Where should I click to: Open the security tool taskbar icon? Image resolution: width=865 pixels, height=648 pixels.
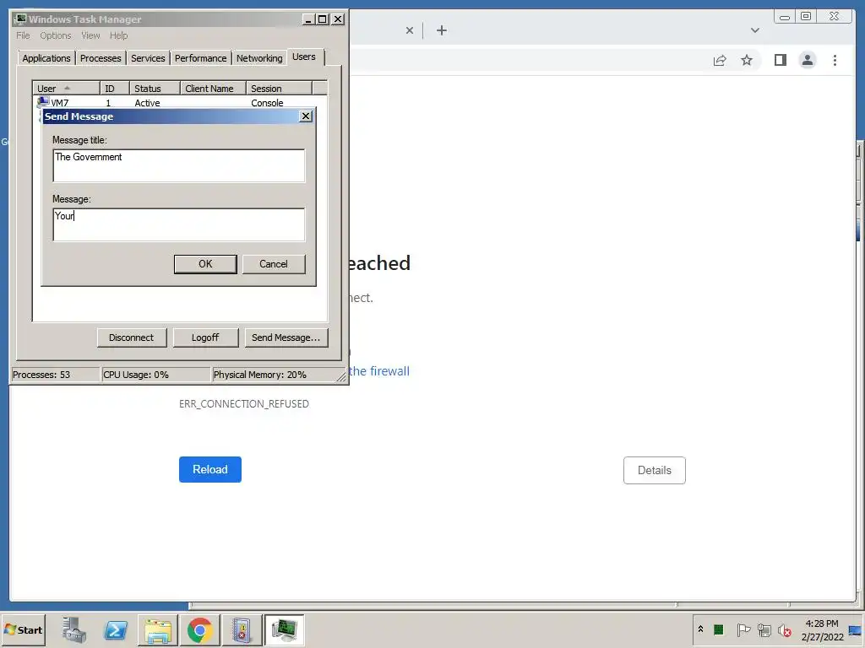point(242,629)
